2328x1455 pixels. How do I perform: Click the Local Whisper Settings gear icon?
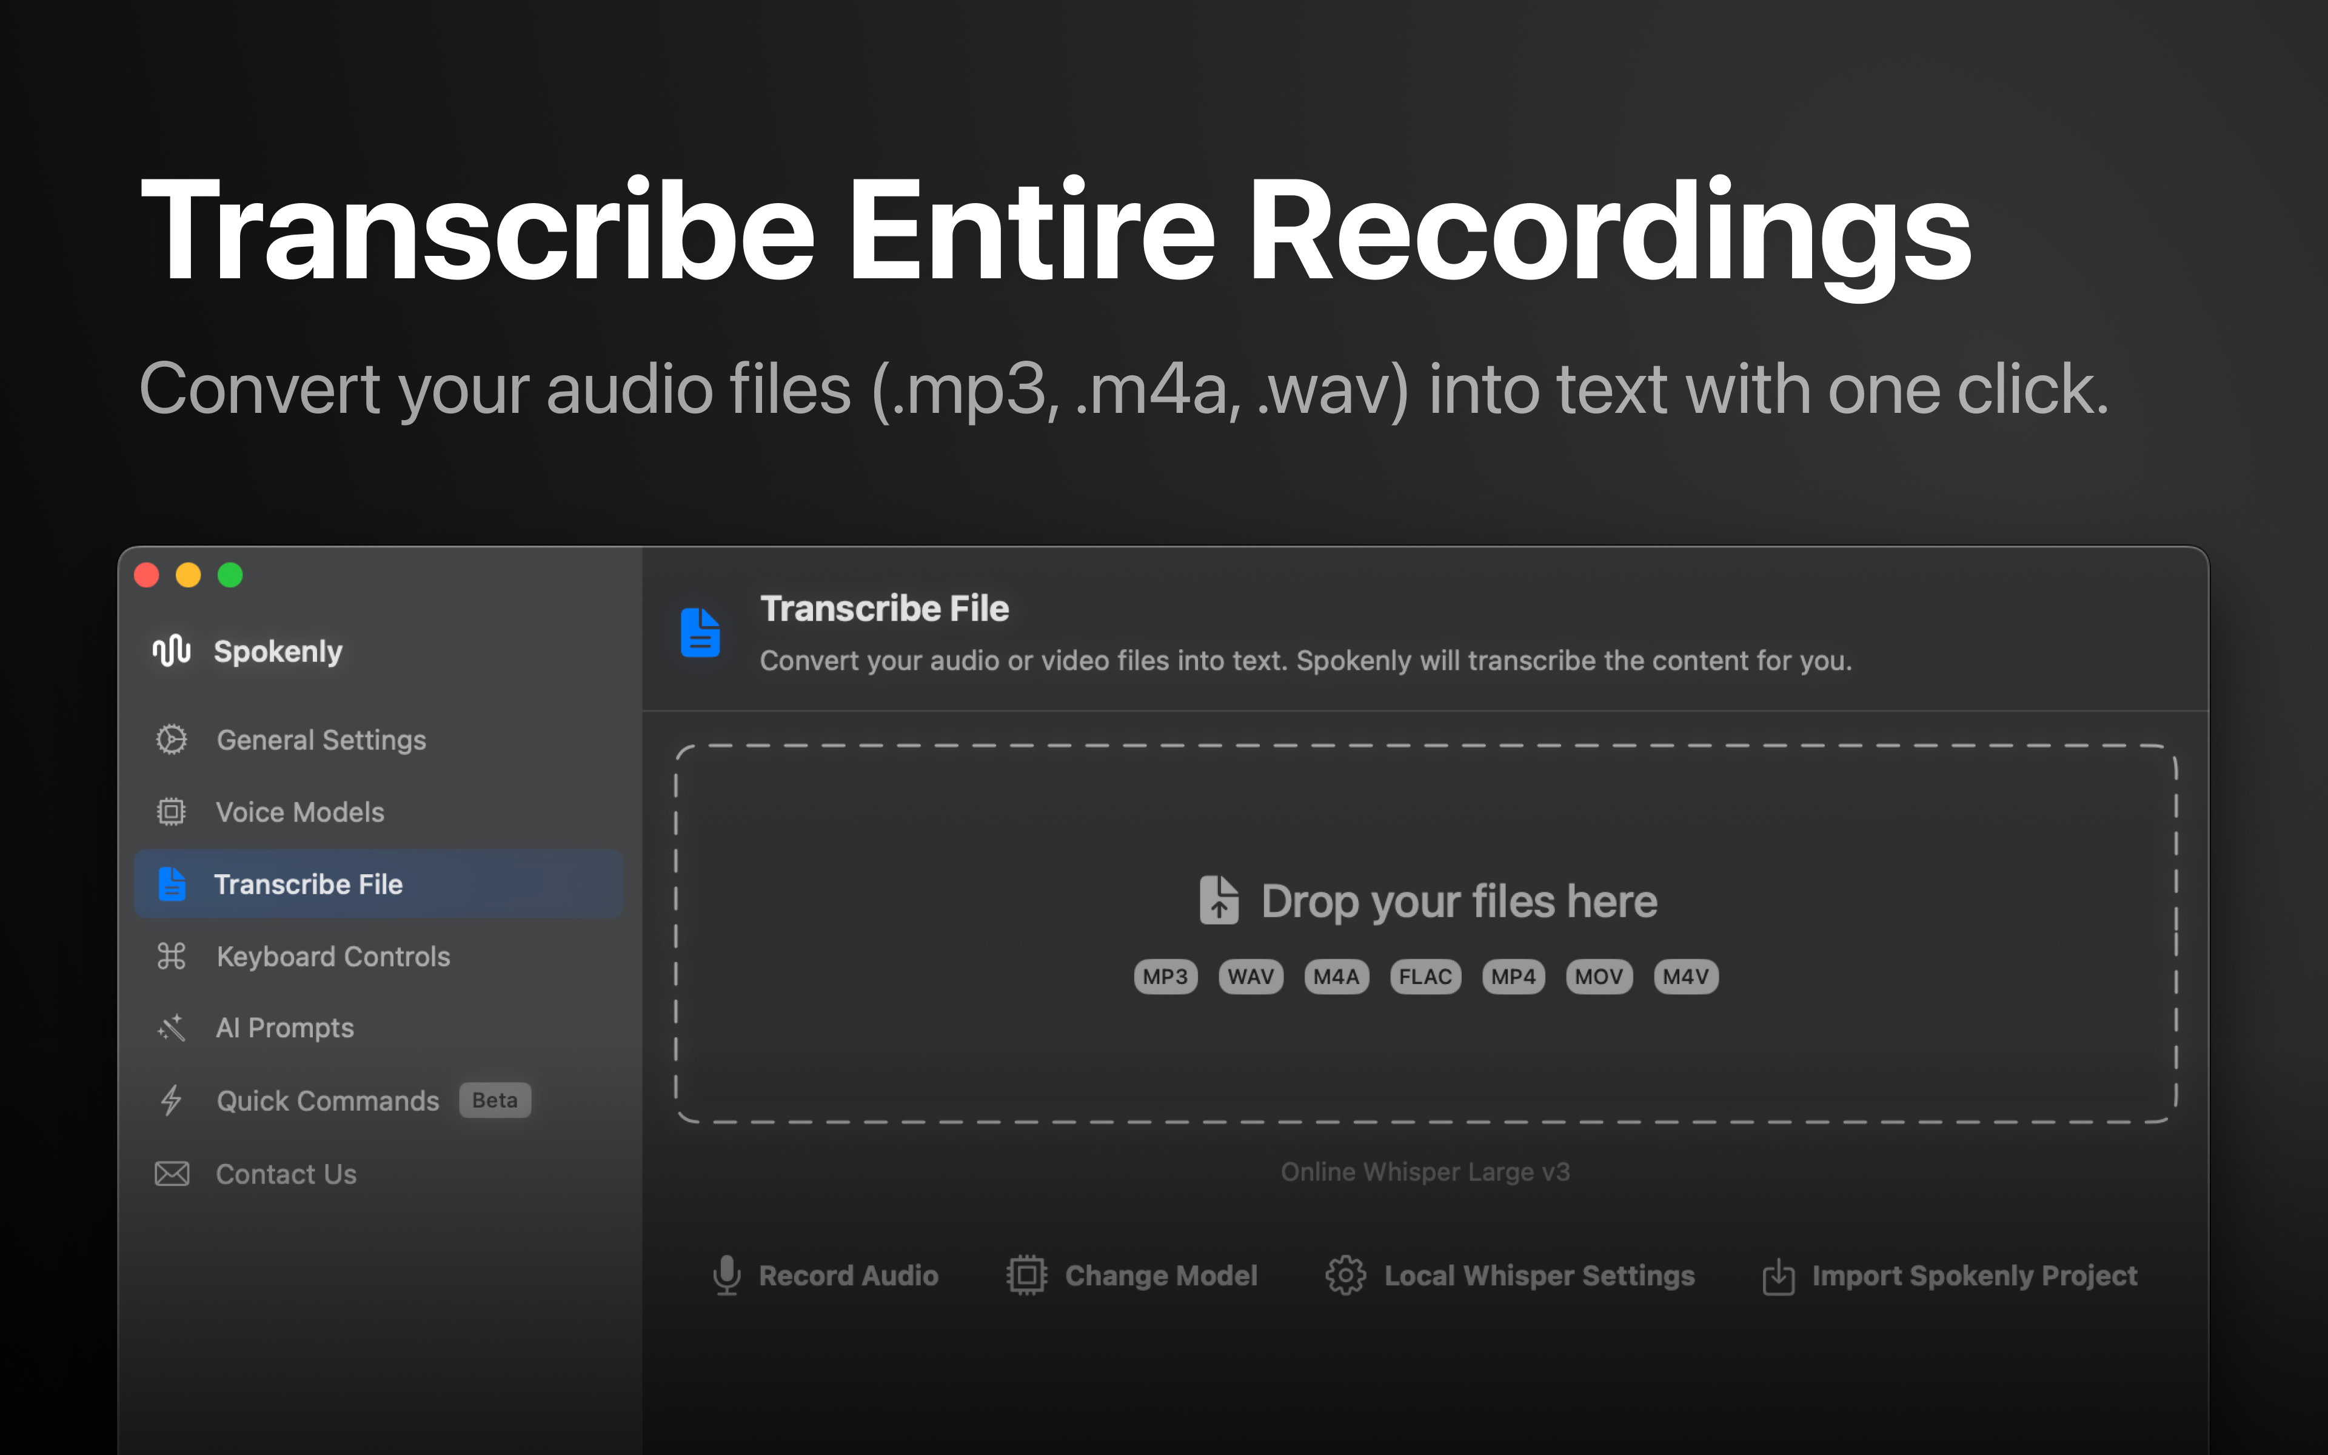(1345, 1275)
